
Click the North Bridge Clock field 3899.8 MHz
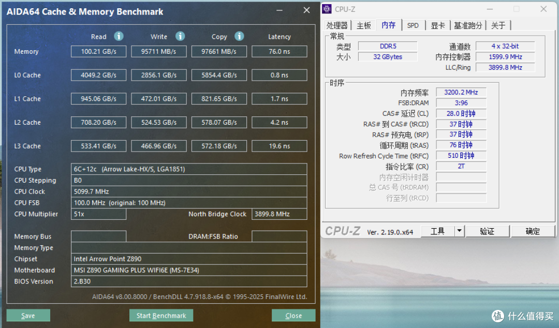[279, 214]
